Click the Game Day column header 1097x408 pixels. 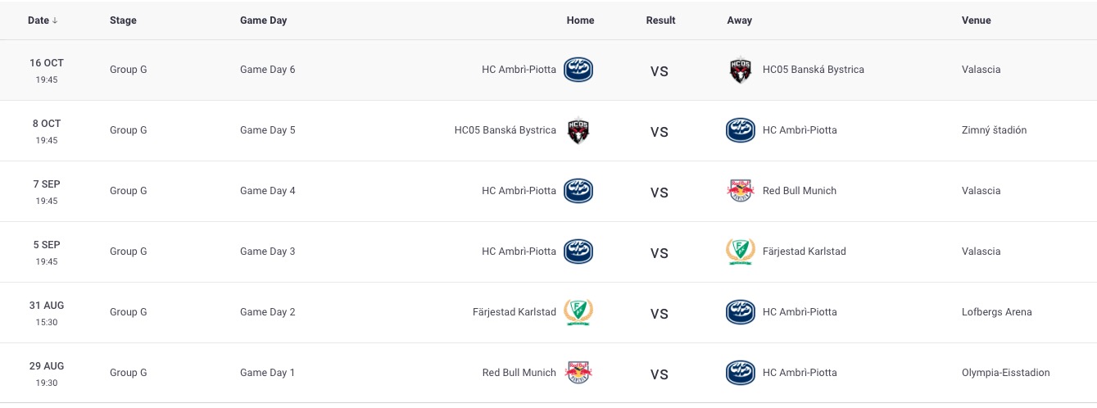pyautogui.click(x=263, y=20)
